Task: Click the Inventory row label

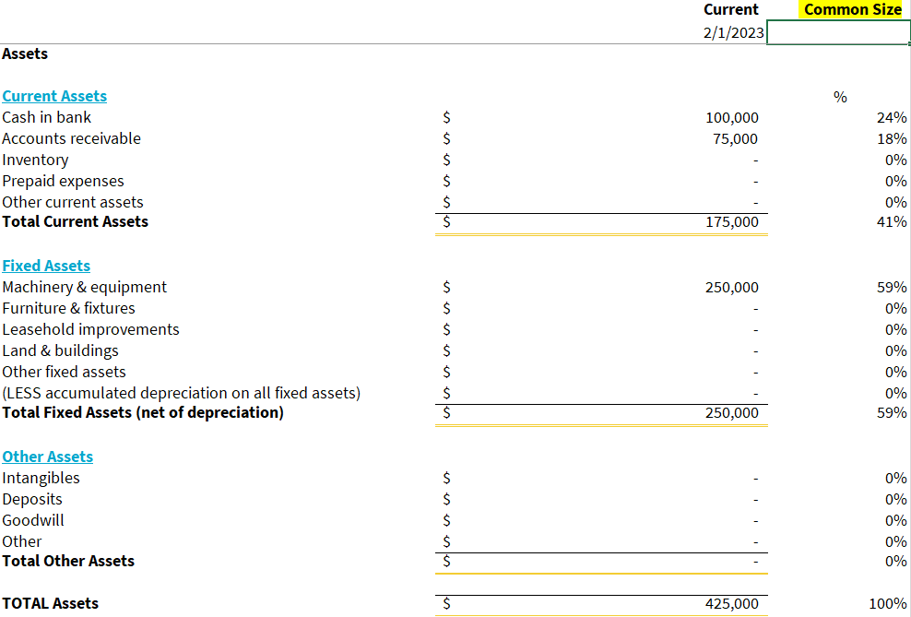Action: 35,160
